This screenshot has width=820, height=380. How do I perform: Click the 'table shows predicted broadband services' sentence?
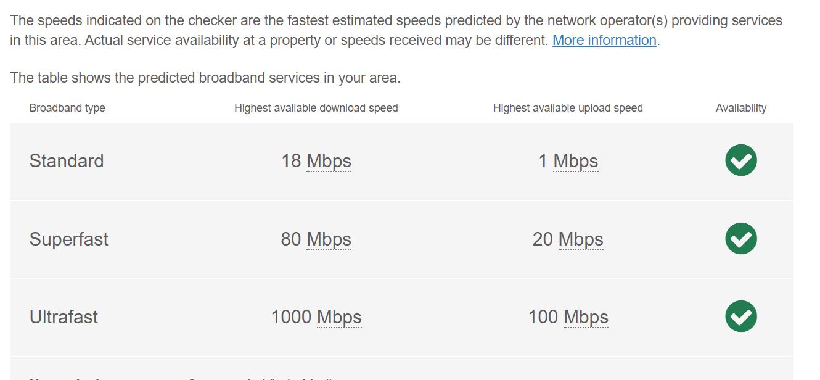click(x=205, y=78)
